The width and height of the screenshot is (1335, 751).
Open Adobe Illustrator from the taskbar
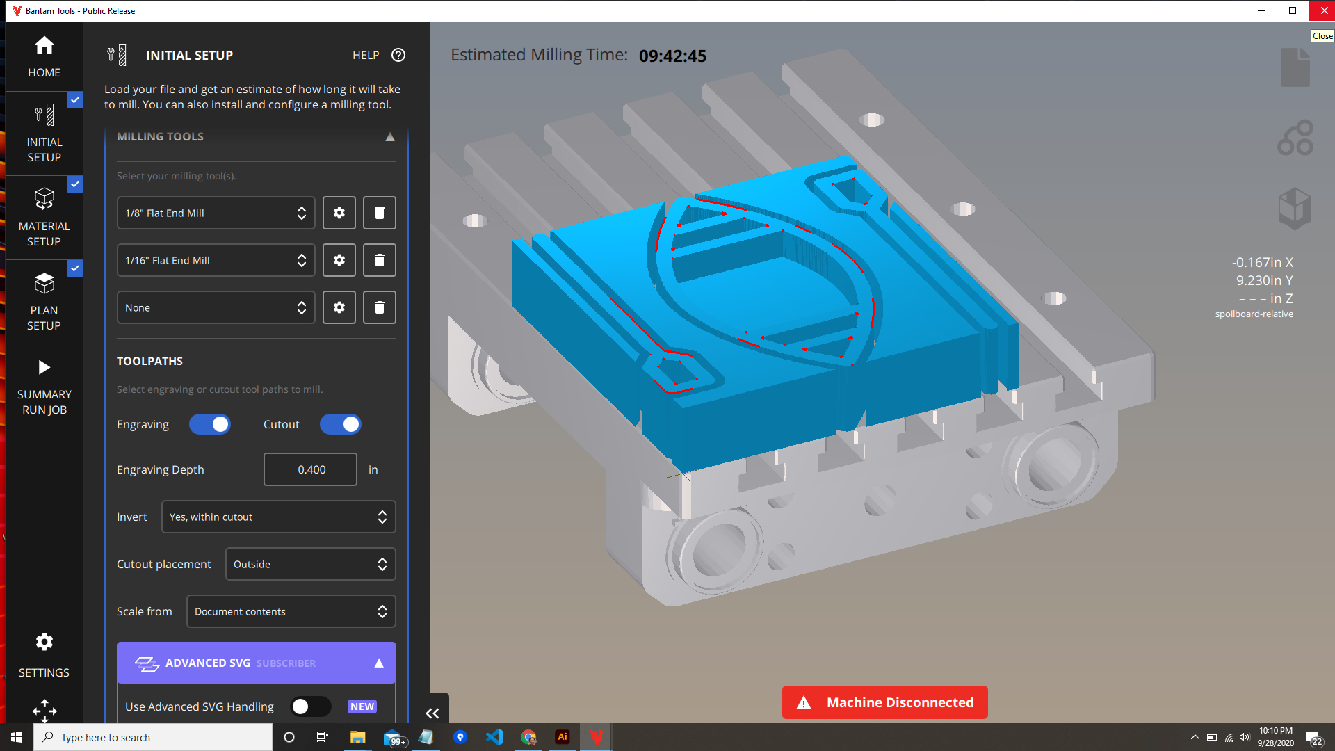563,737
